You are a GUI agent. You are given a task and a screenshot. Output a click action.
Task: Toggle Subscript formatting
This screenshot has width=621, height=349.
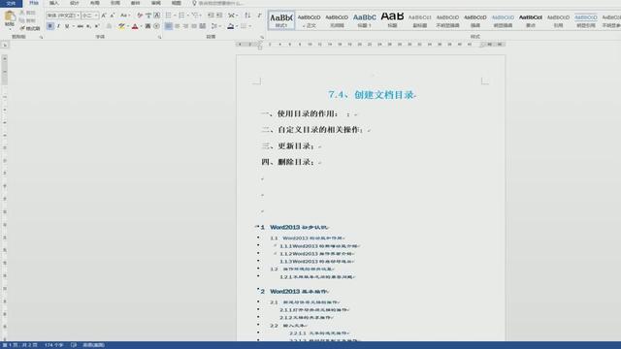pyautogui.click(x=88, y=26)
